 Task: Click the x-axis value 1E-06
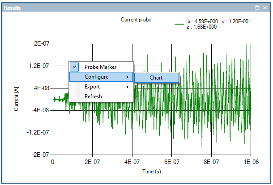tap(251, 162)
